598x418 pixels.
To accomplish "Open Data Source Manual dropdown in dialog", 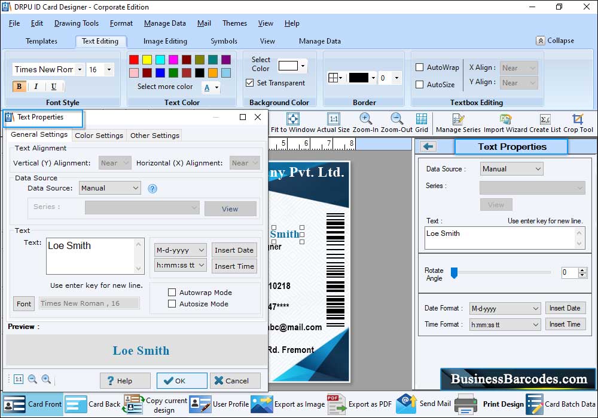I will click(x=110, y=188).
